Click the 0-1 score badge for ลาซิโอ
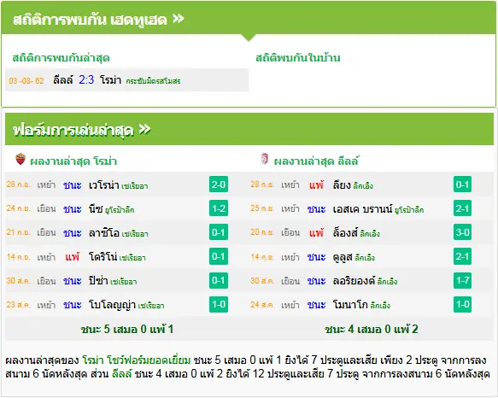Viewport: 498px width, 398px height. [219, 232]
